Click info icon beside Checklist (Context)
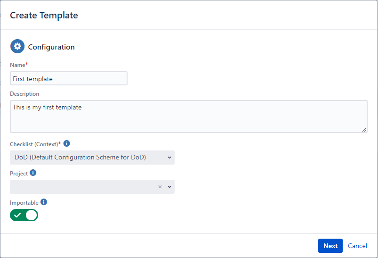 point(67,143)
